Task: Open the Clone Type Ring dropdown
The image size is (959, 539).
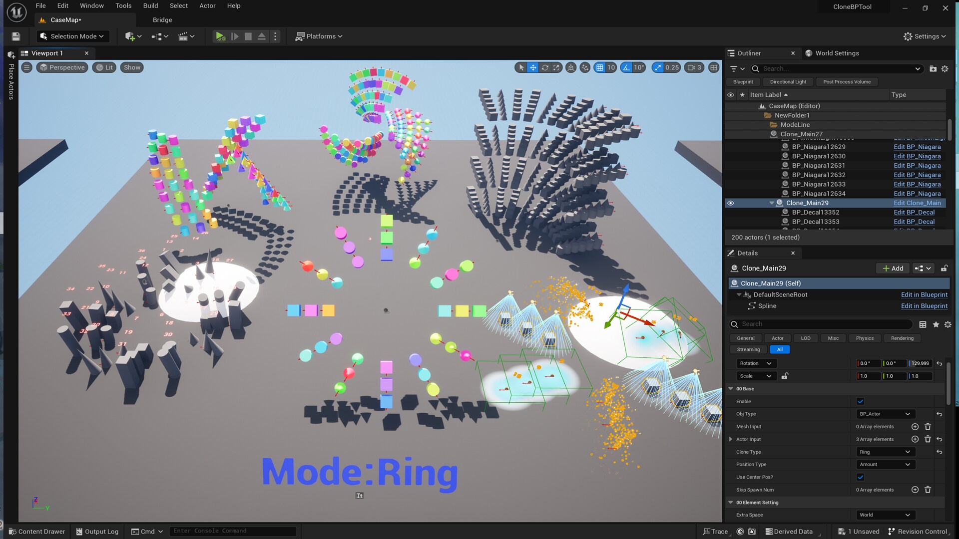Action: coord(885,452)
